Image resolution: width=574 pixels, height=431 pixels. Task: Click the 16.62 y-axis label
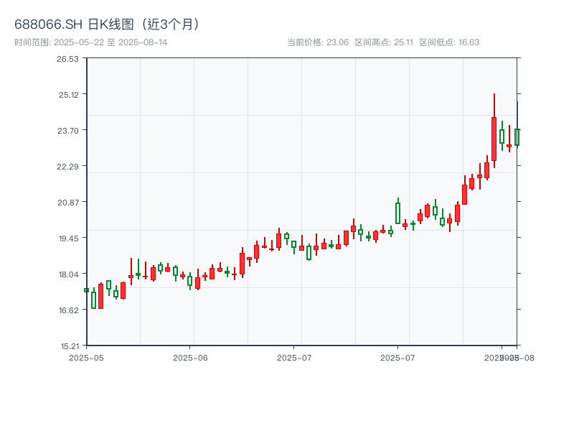(x=69, y=310)
